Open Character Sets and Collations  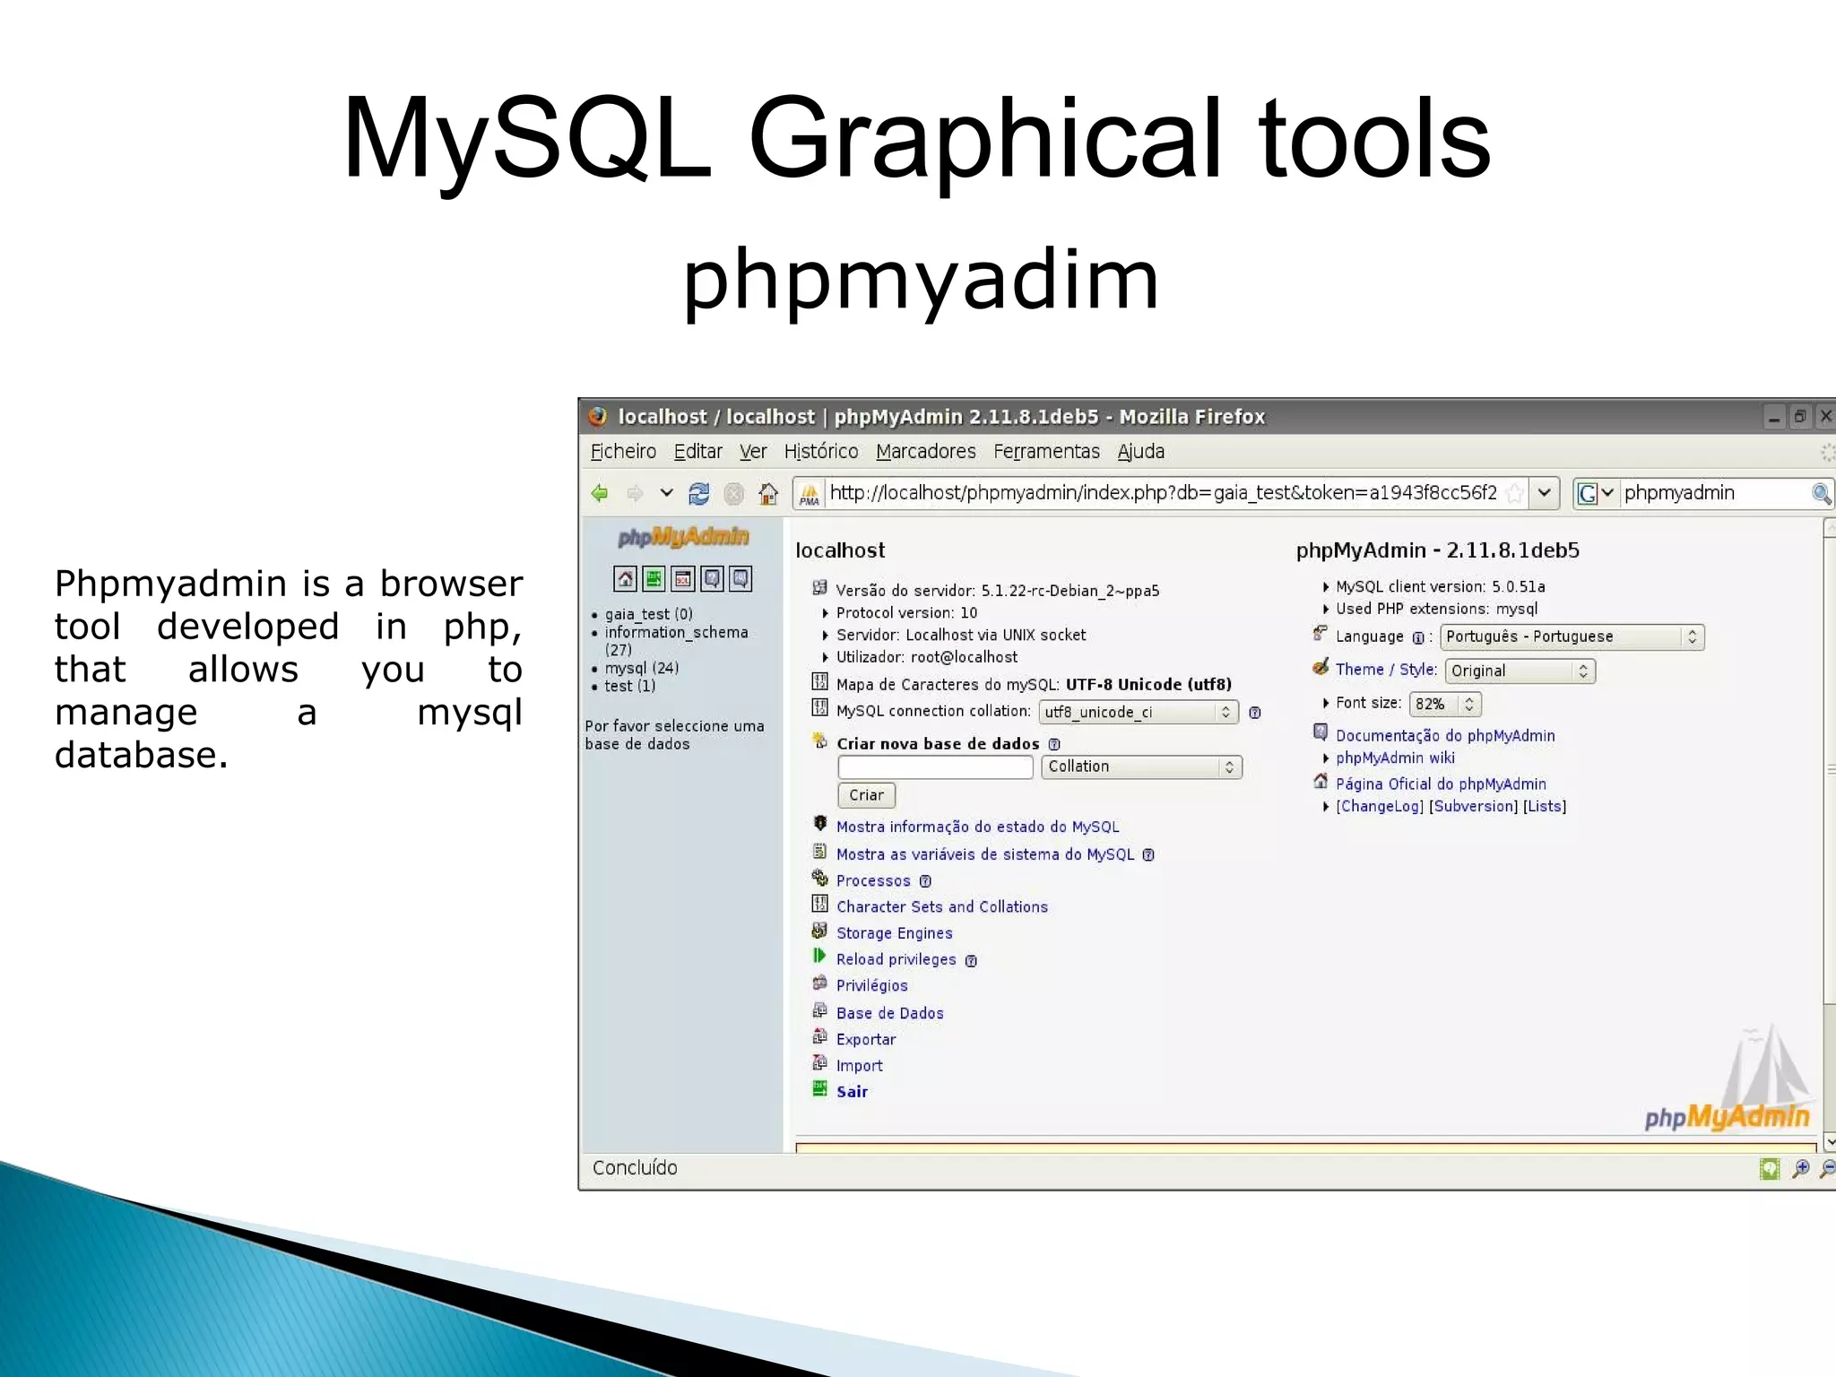click(942, 906)
